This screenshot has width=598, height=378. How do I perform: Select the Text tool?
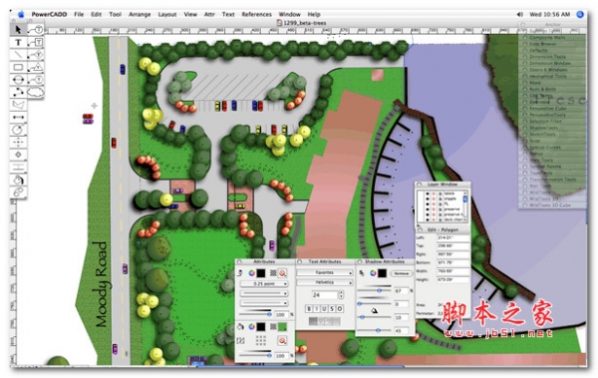pyautogui.click(x=18, y=42)
